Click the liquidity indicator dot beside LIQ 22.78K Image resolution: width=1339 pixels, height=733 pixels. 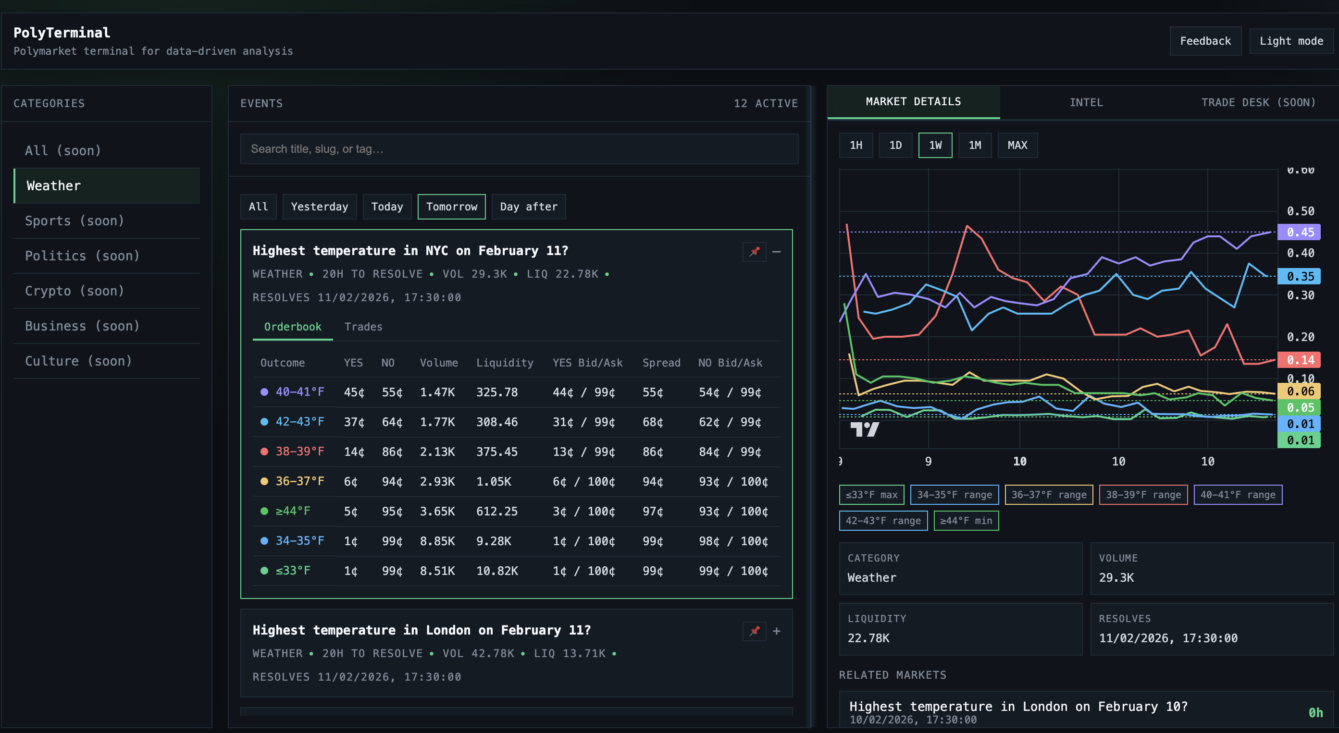point(608,274)
